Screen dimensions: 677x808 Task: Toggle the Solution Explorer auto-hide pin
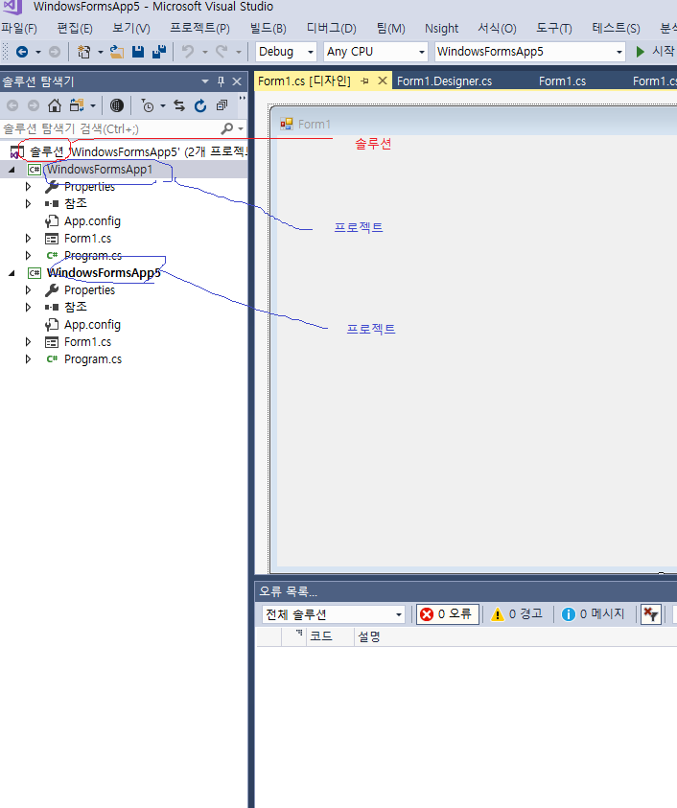tap(221, 81)
